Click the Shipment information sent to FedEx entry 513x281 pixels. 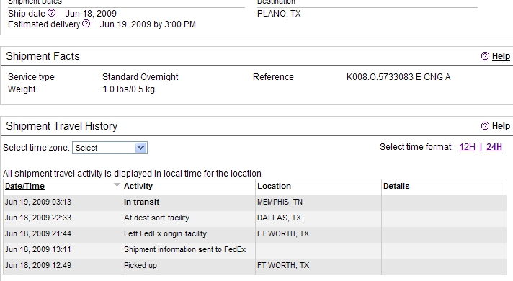click(185, 249)
